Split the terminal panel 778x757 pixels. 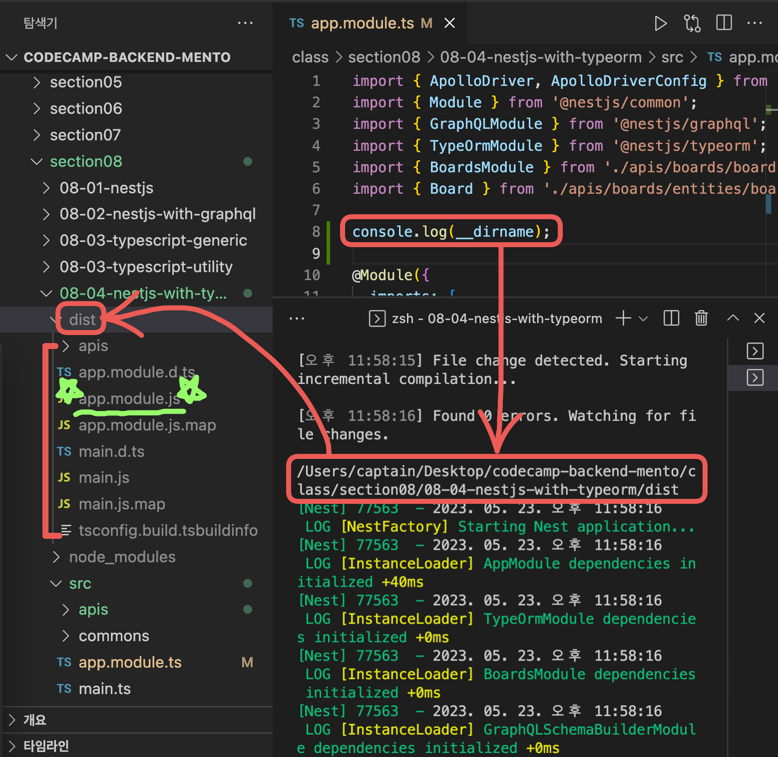click(x=671, y=318)
